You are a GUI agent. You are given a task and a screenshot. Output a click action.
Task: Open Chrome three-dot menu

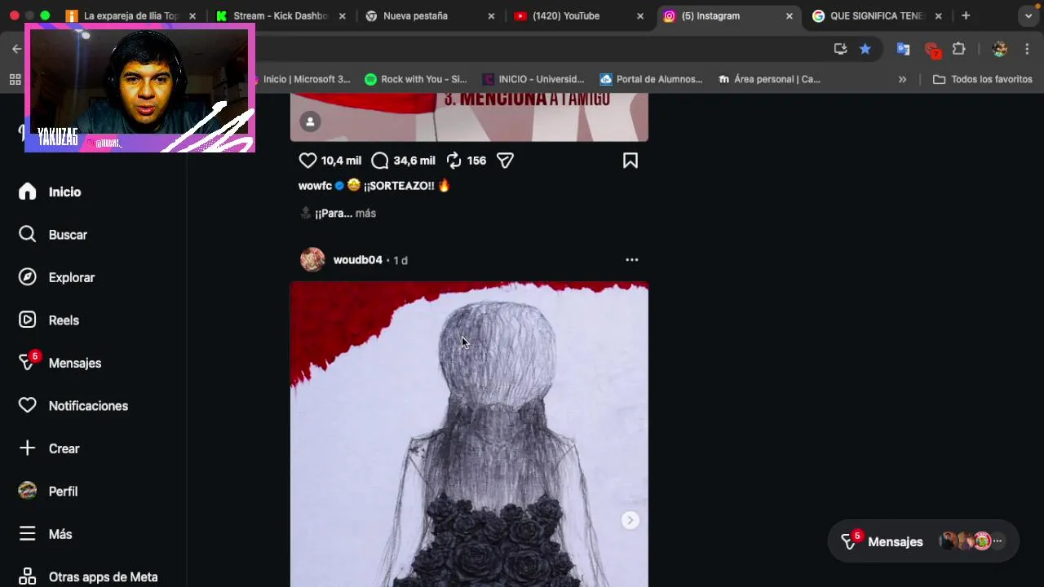pos(1027,49)
